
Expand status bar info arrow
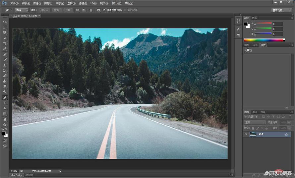[x=60, y=171]
